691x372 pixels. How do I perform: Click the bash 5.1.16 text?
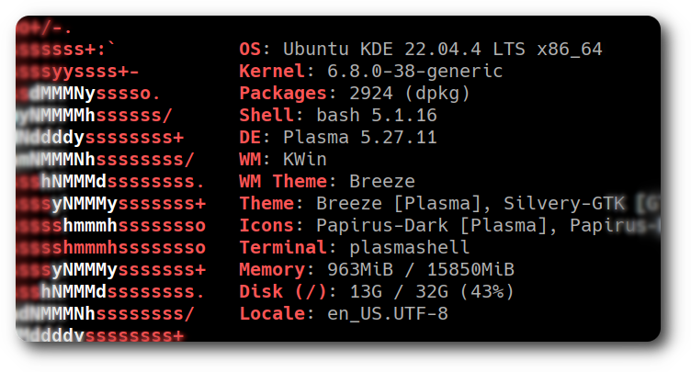[x=360, y=115]
